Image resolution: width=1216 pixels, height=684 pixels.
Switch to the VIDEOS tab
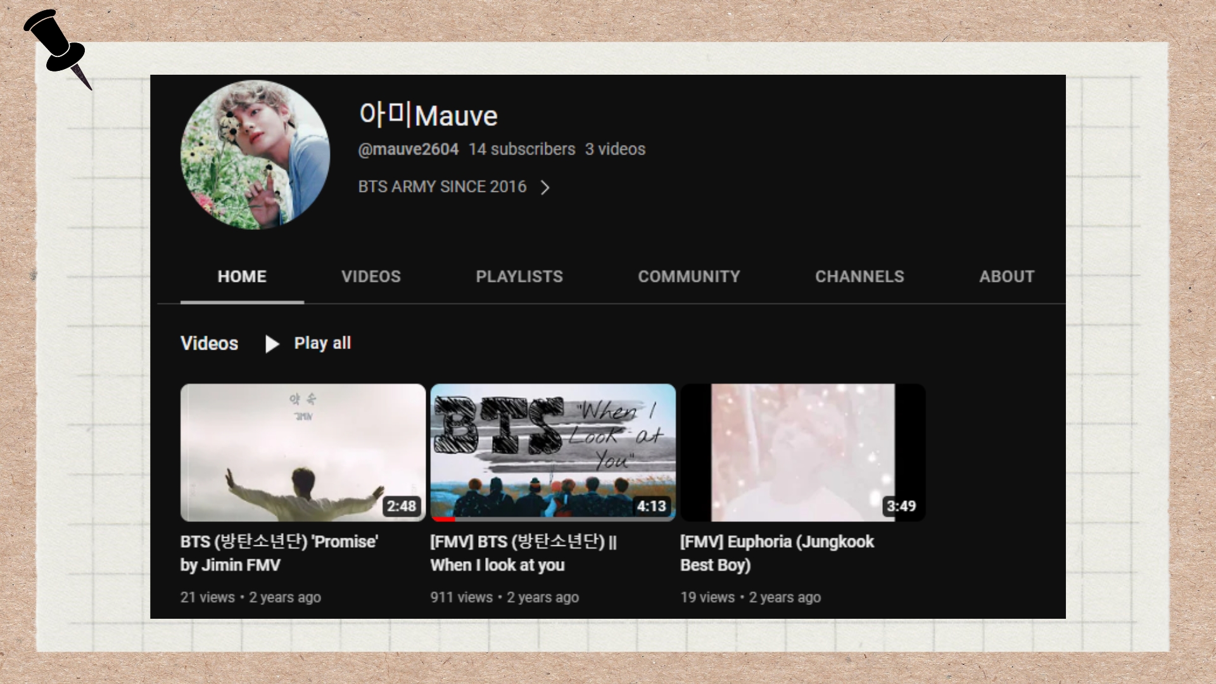[x=371, y=277]
